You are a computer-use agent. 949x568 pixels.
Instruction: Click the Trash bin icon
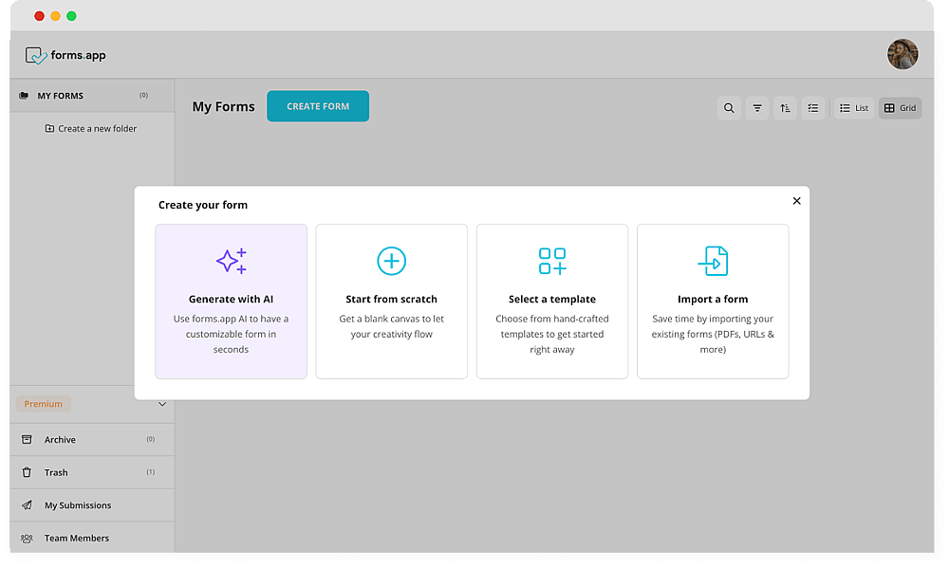(x=27, y=472)
